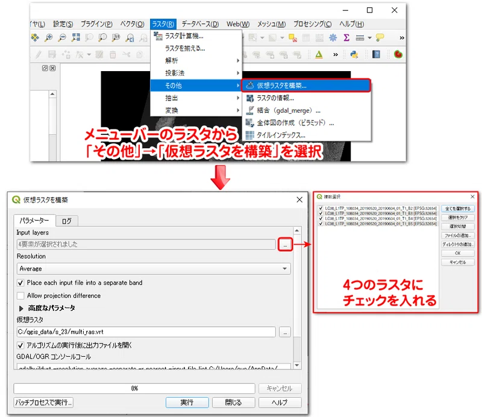
Task: Open the Python console icon
Action: pyautogui.click(x=354, y=55)
